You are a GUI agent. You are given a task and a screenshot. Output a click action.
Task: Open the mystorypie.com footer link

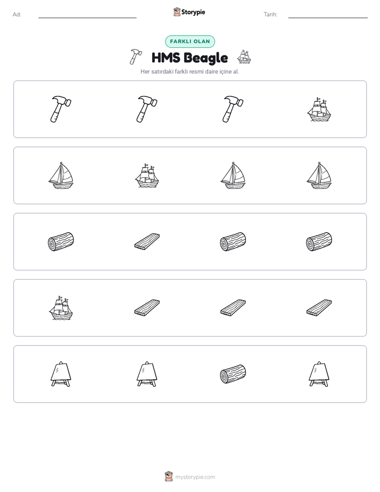(190, 477)
